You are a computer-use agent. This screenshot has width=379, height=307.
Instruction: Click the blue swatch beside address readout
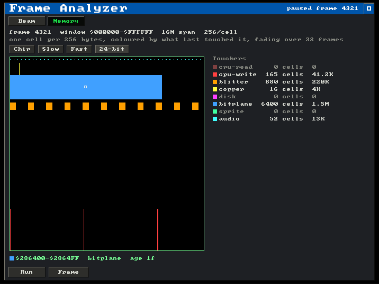click(12, 258)
